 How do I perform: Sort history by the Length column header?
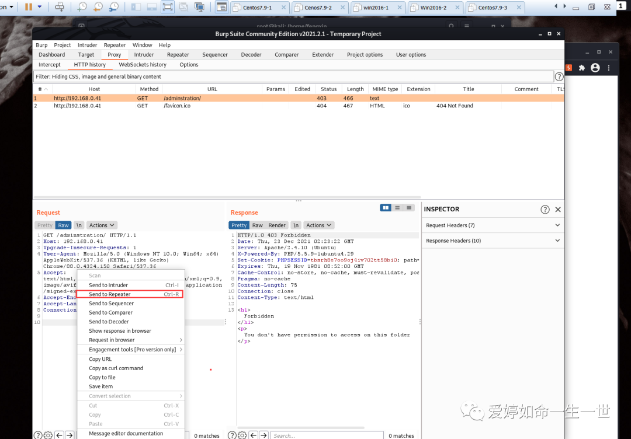[355, 89]
